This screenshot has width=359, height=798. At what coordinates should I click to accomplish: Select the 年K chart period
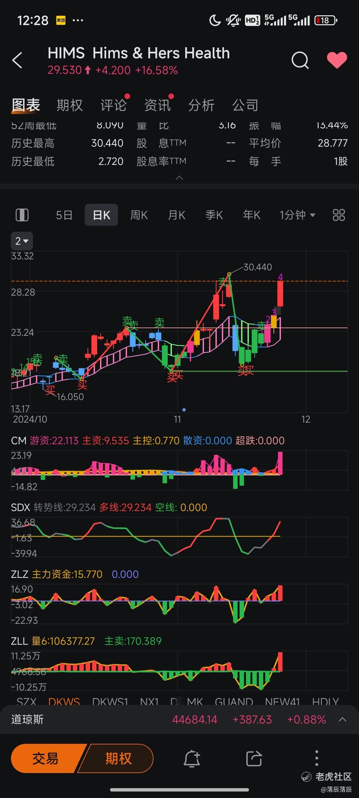click(252, 215)
